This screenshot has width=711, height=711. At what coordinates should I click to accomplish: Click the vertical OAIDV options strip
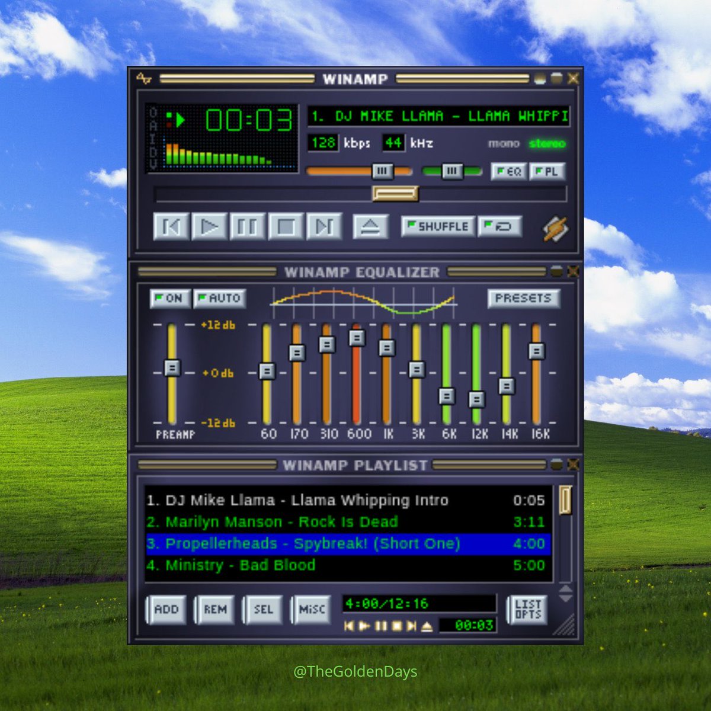(x=153, y=138)
